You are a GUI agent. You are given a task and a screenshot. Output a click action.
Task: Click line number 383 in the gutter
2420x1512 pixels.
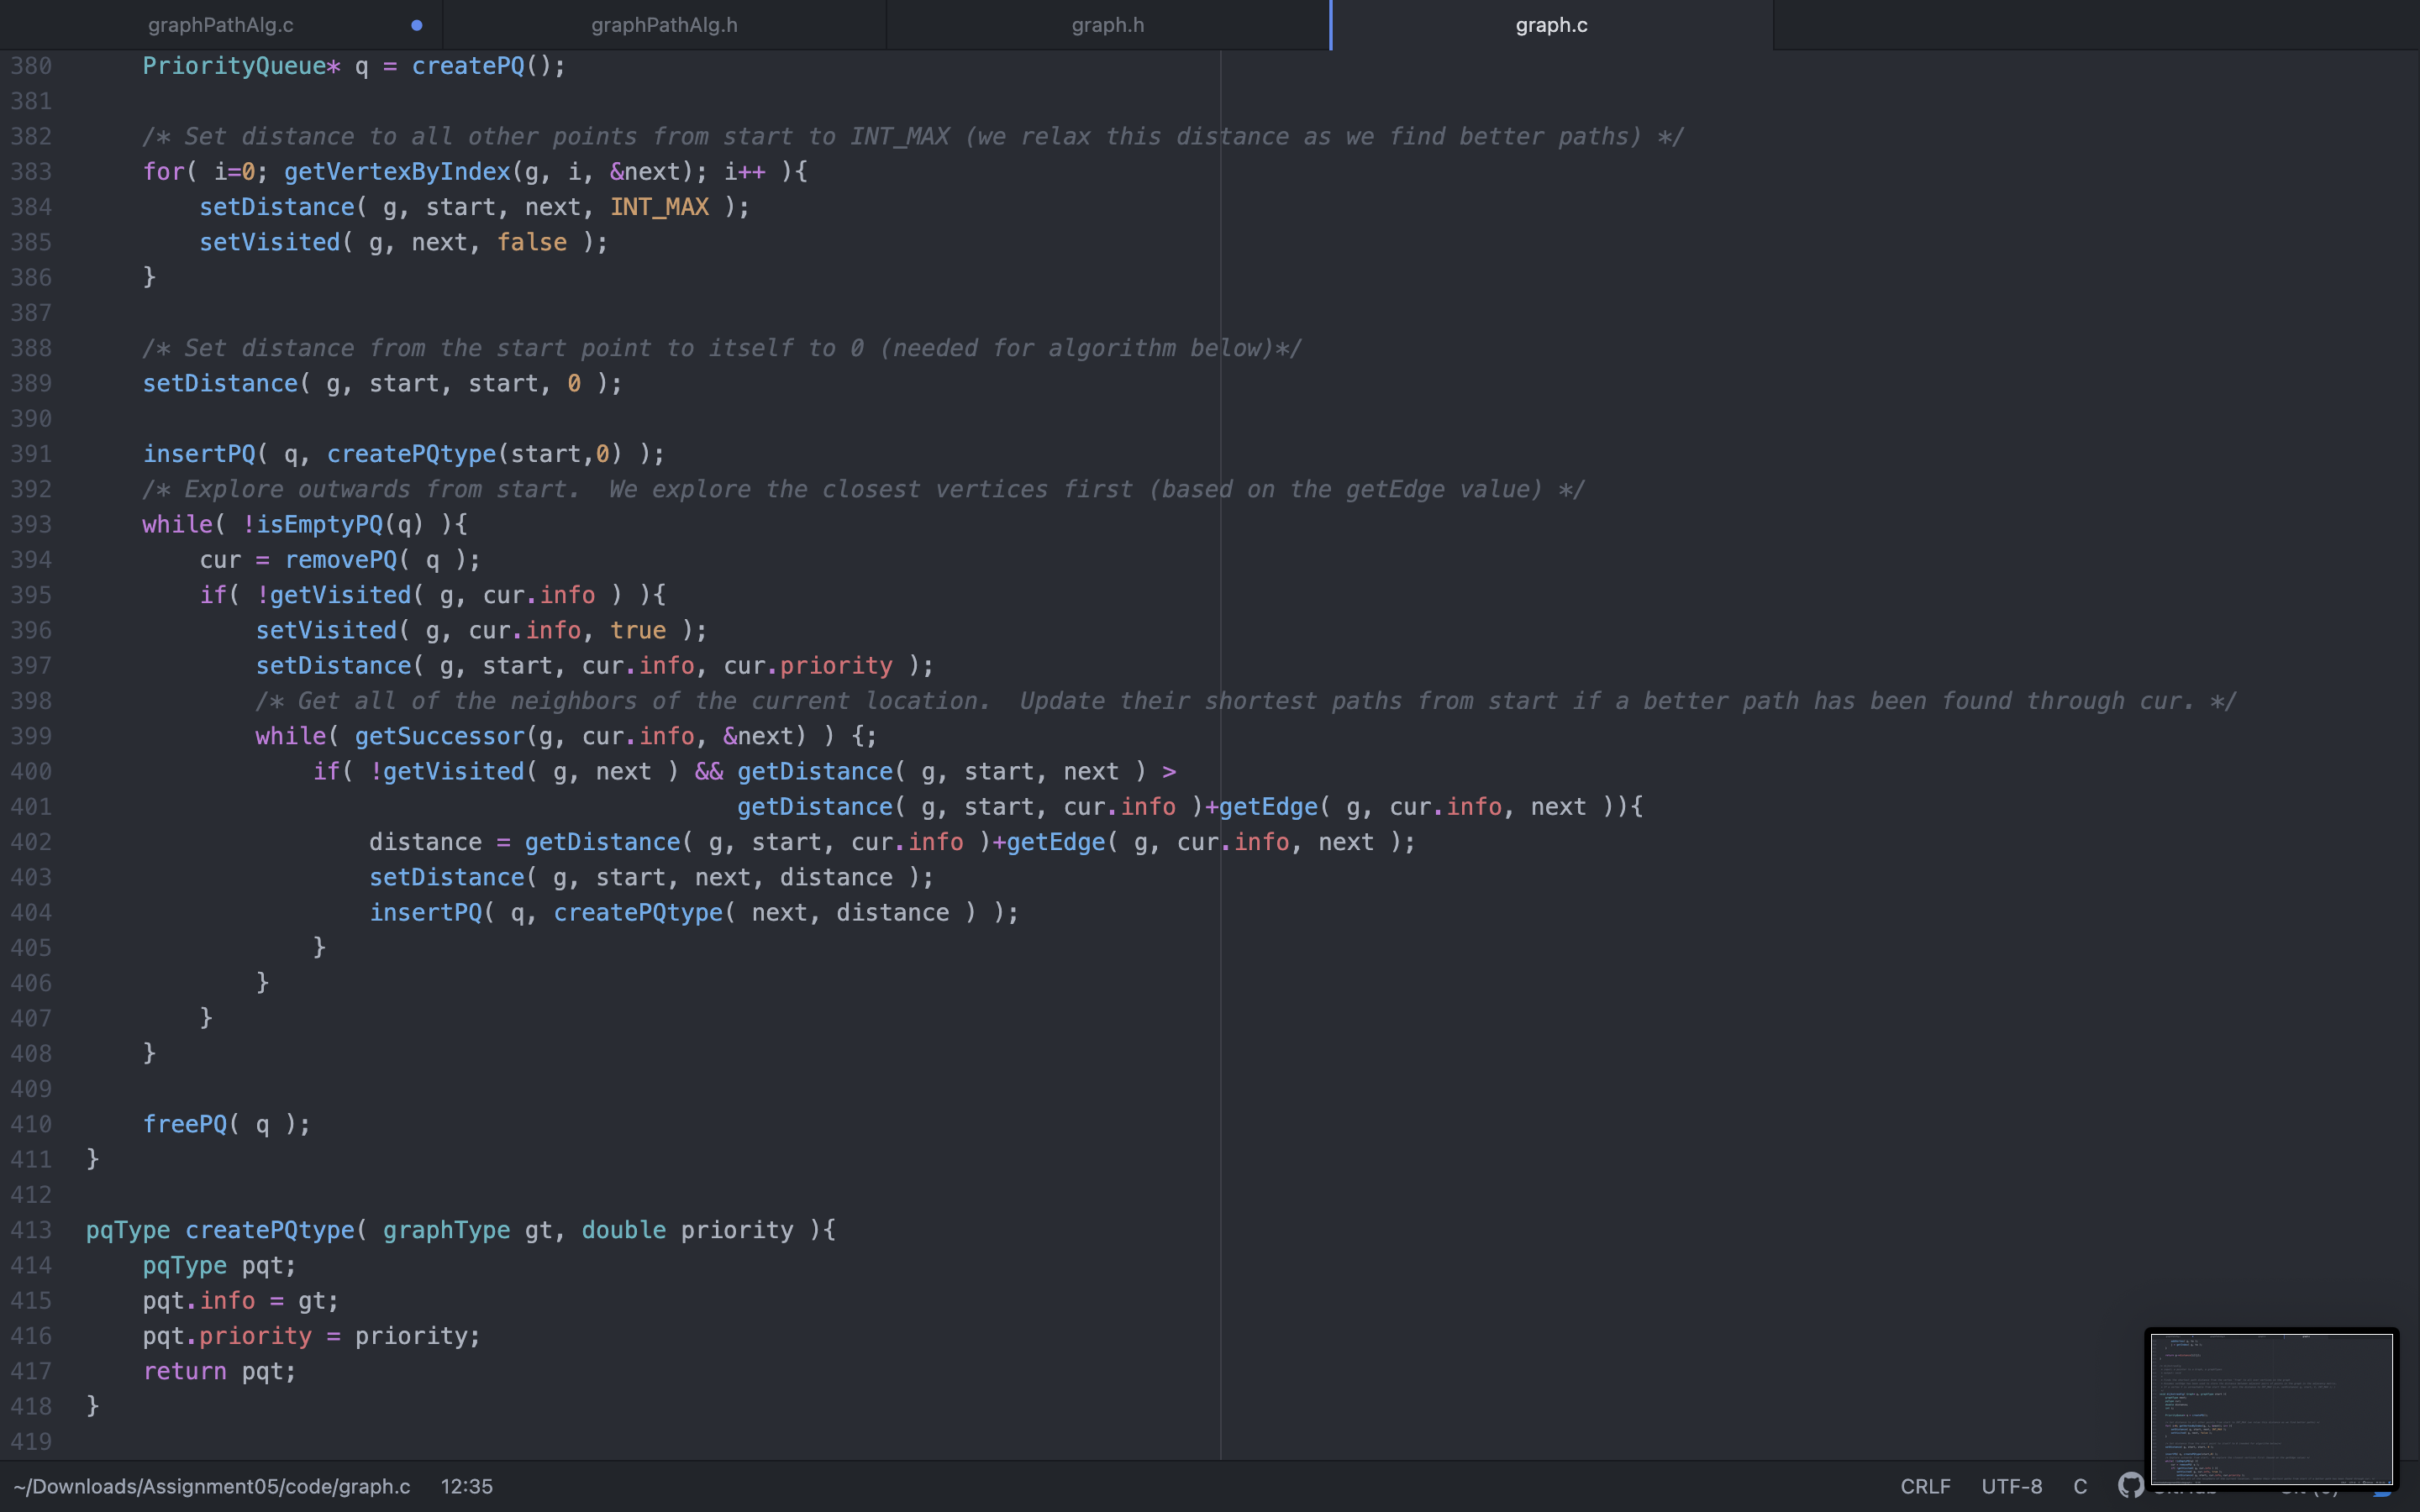(31, 172)
